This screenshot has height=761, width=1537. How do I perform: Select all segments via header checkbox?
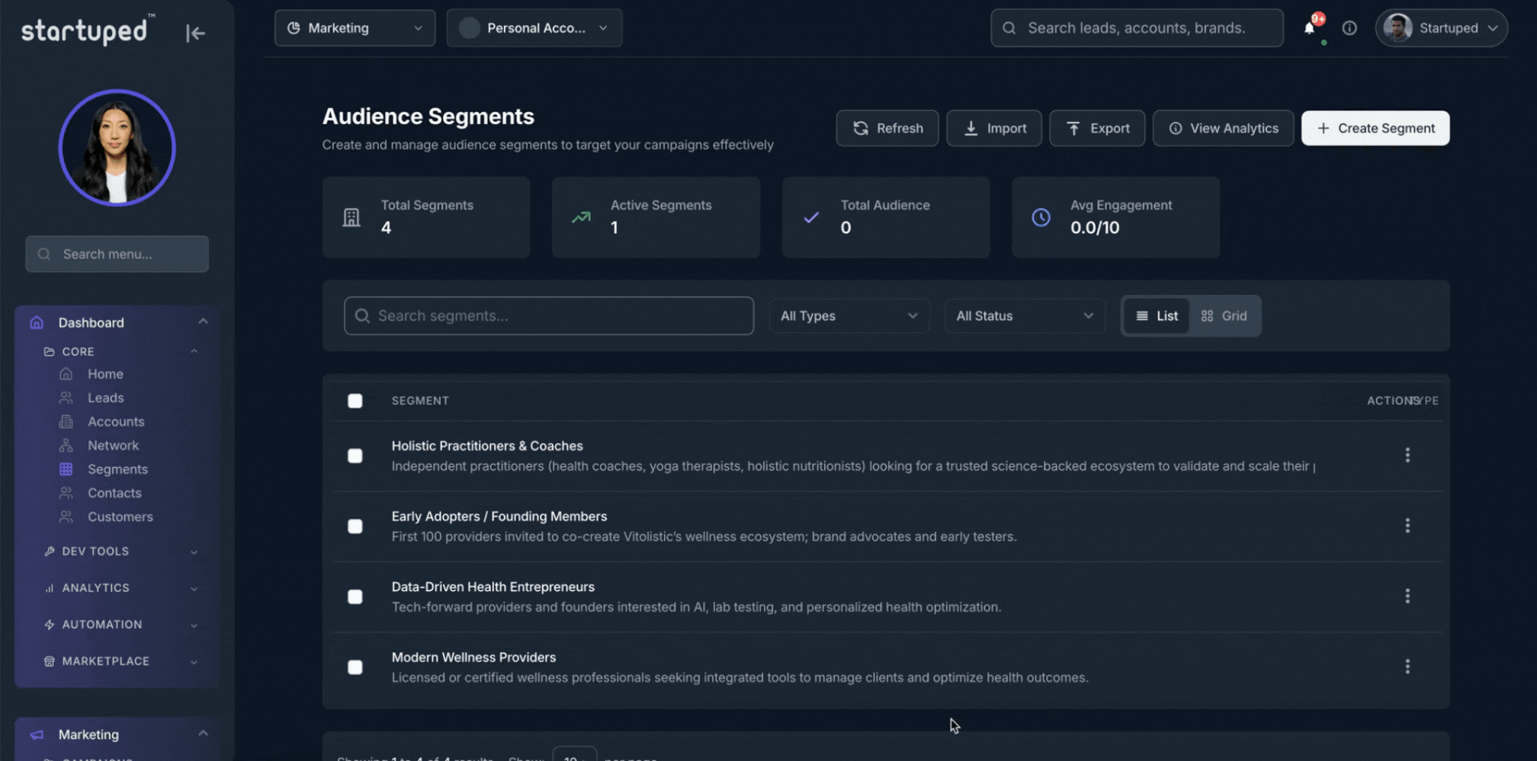pos(355,400)
